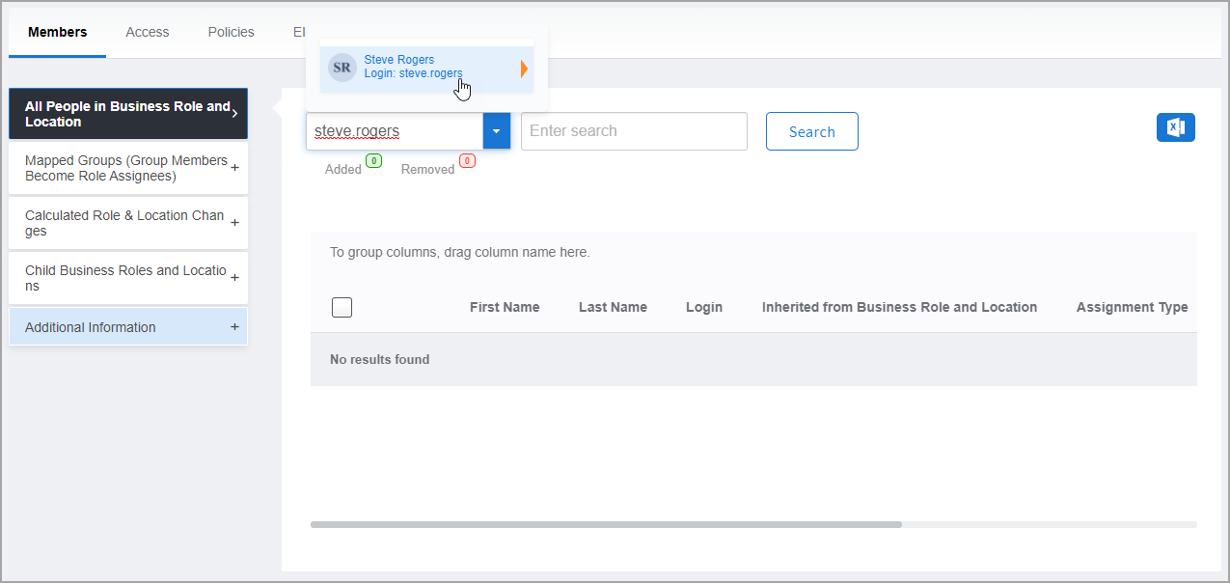Toggle the select-all checkbox in the table header
Viewport: 1230px width, 583px height.
tap(342, 306)
